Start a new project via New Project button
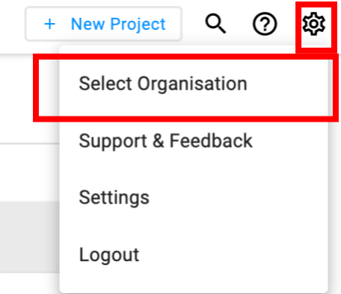 click(103, 24)
